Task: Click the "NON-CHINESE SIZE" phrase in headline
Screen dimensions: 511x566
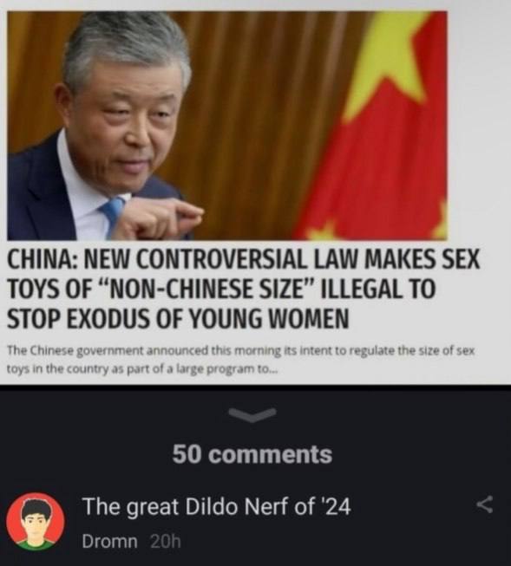Action: (205, 289)
